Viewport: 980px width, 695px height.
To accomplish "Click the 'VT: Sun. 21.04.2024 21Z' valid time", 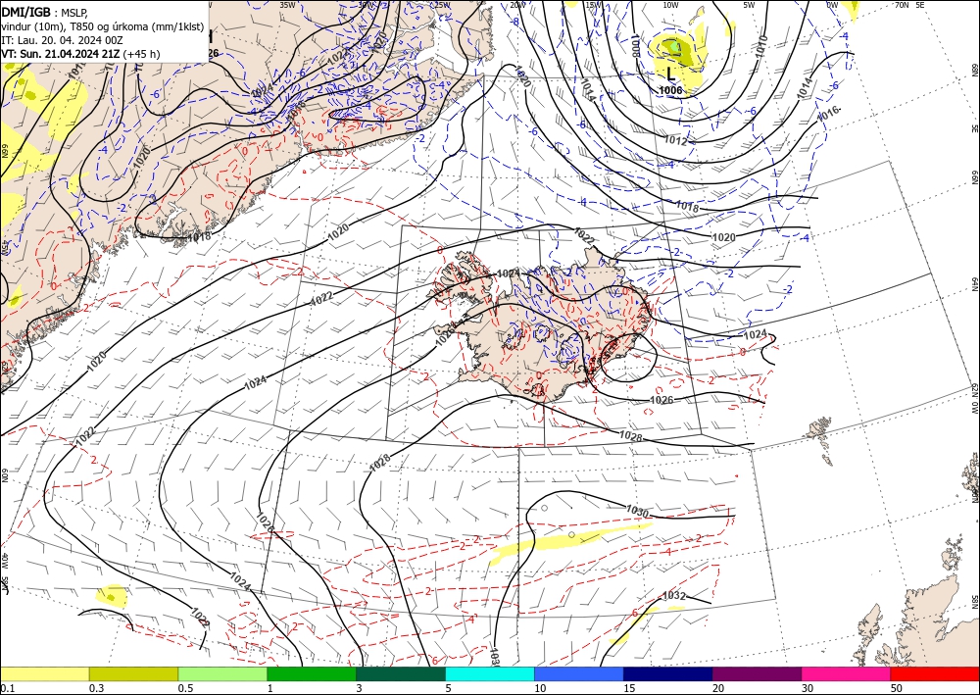I will [61, 54].
